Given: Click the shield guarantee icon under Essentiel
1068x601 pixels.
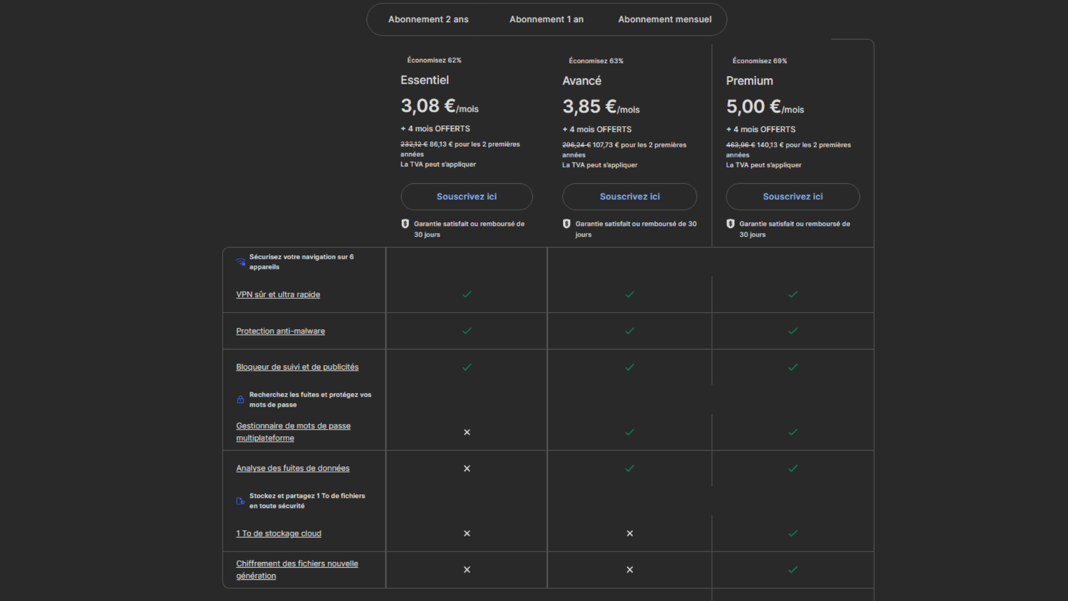Looking at the screenshot, I should point(405,224).
